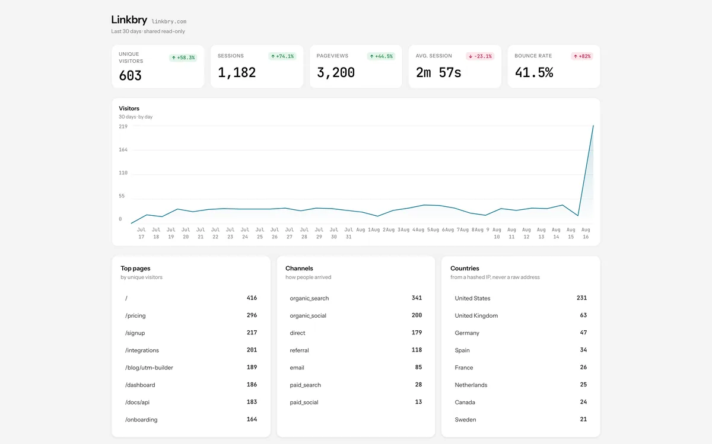Click the 231 United States count
Image resolution: width=712 pixels, height=444 pixels.
(x=581, y=298)
